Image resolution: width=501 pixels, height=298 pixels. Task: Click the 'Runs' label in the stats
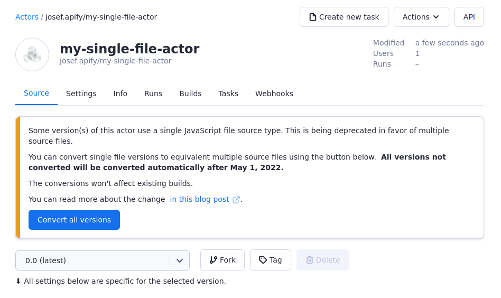[x=382, y=64]
